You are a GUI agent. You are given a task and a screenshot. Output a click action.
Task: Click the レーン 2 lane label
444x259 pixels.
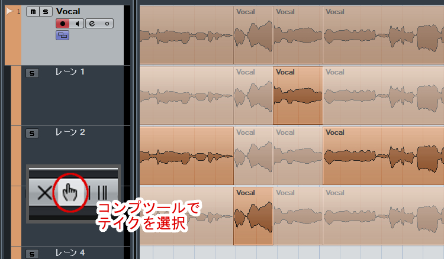click(x=70, y=132)
